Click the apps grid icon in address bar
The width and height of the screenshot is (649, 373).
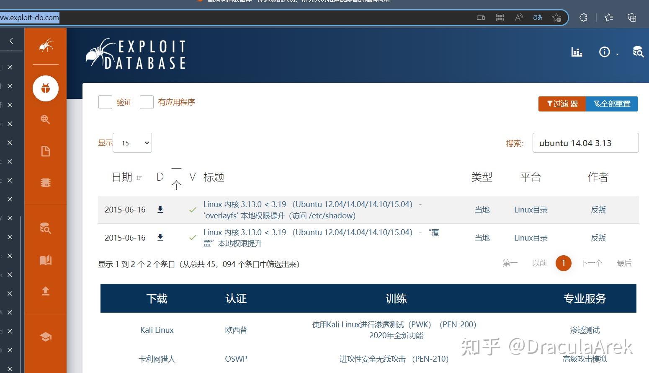coord(500,18)
